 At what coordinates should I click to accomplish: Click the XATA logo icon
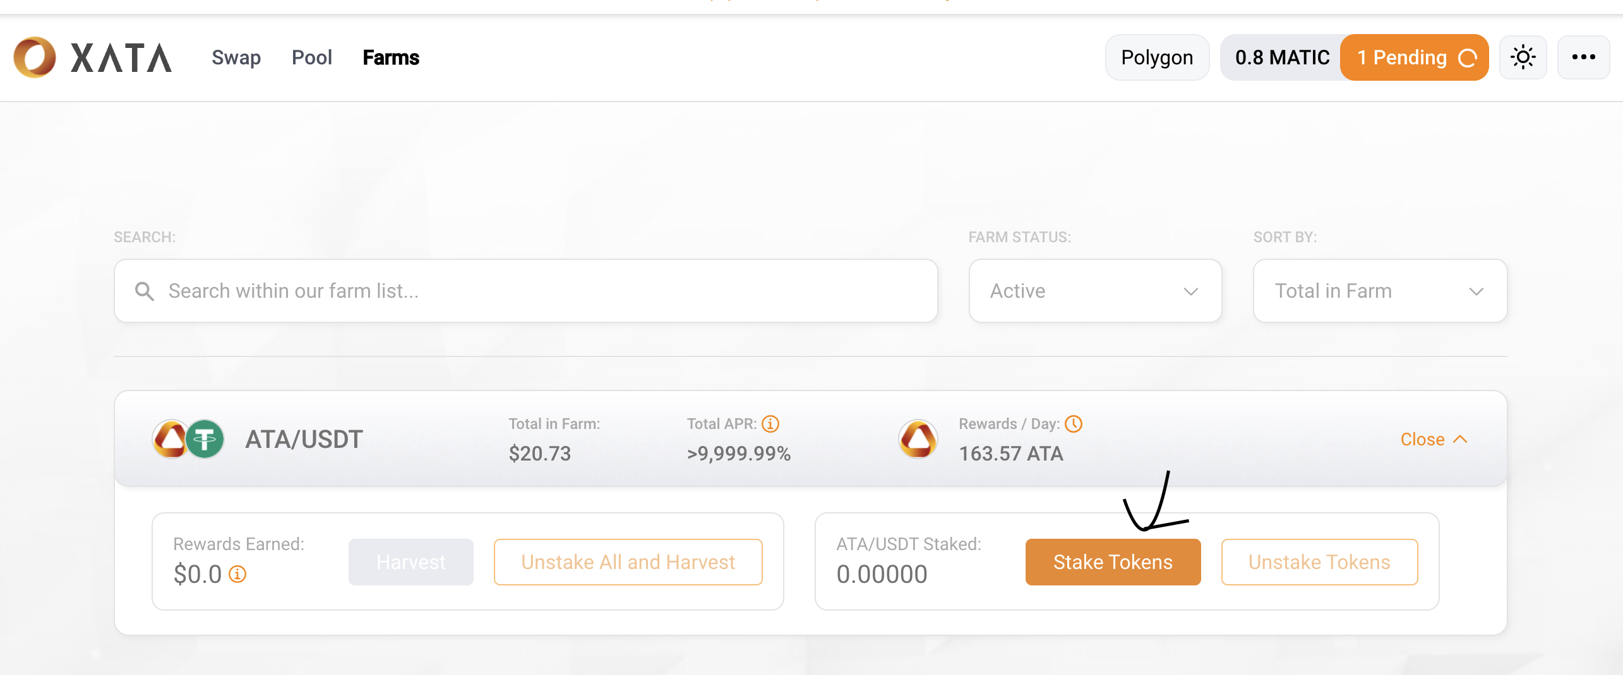point(35,57)
